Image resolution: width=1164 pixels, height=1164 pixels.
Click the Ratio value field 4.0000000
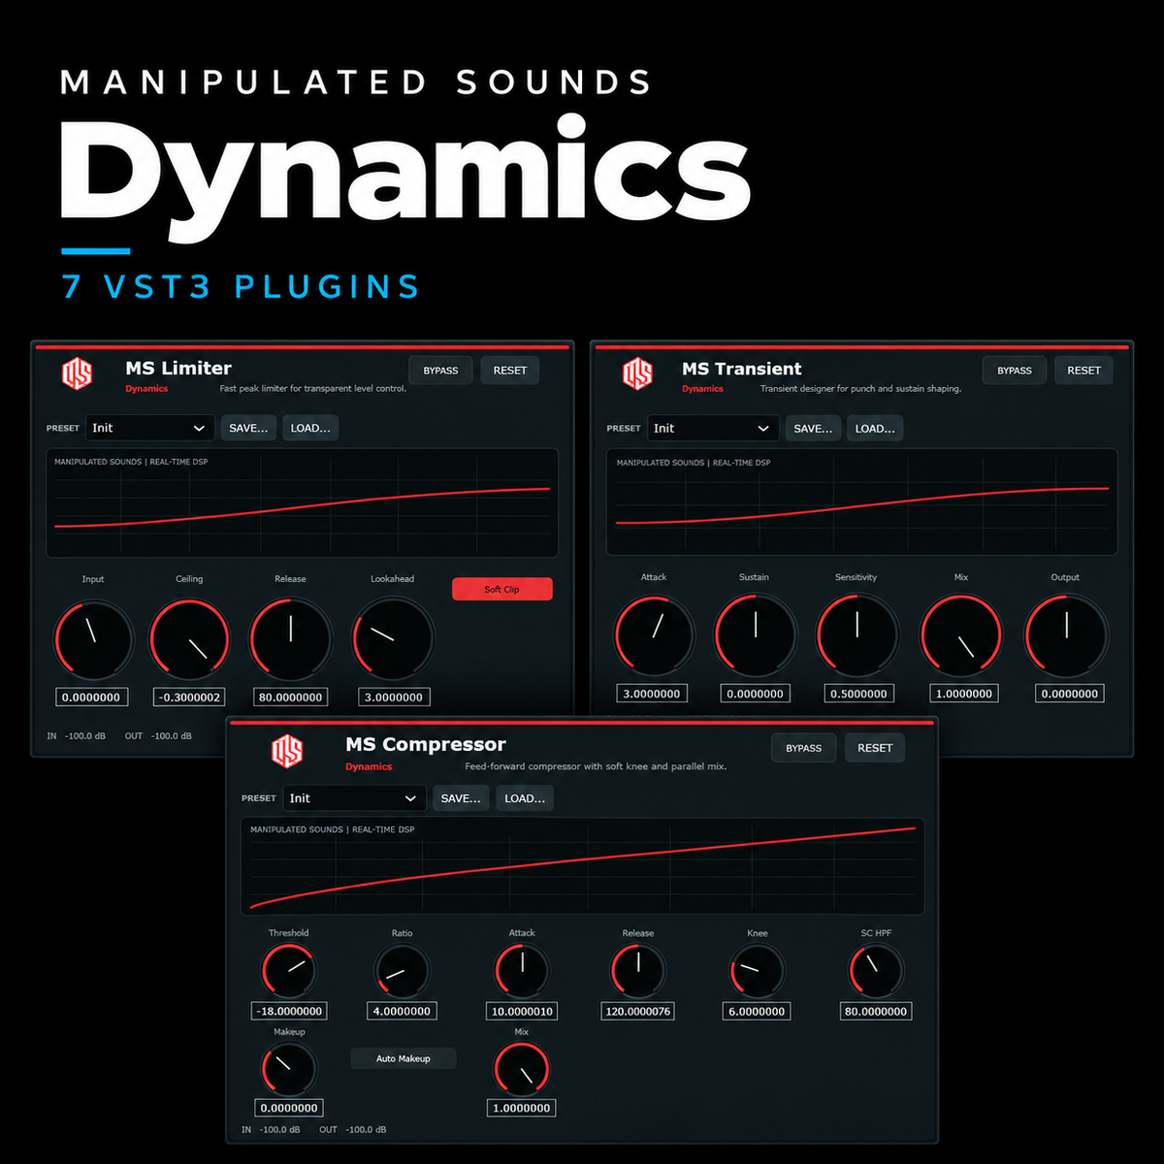coord(403,1011)
